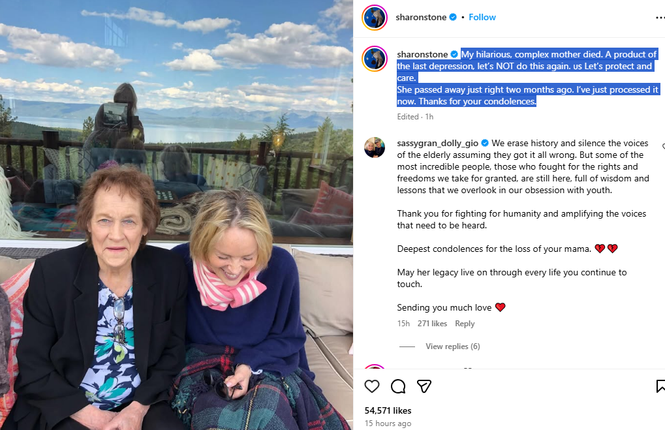
Task: Open sharonstone username in caption
Action: point(422,54)
